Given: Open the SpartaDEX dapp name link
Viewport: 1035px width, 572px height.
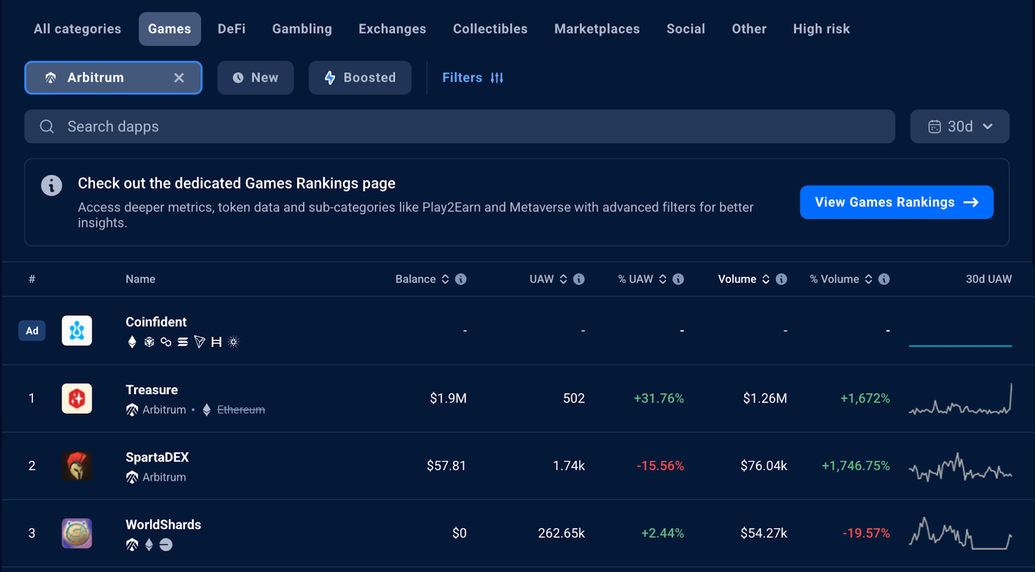Looking at the screenshot, I should (x=157, y=458).
